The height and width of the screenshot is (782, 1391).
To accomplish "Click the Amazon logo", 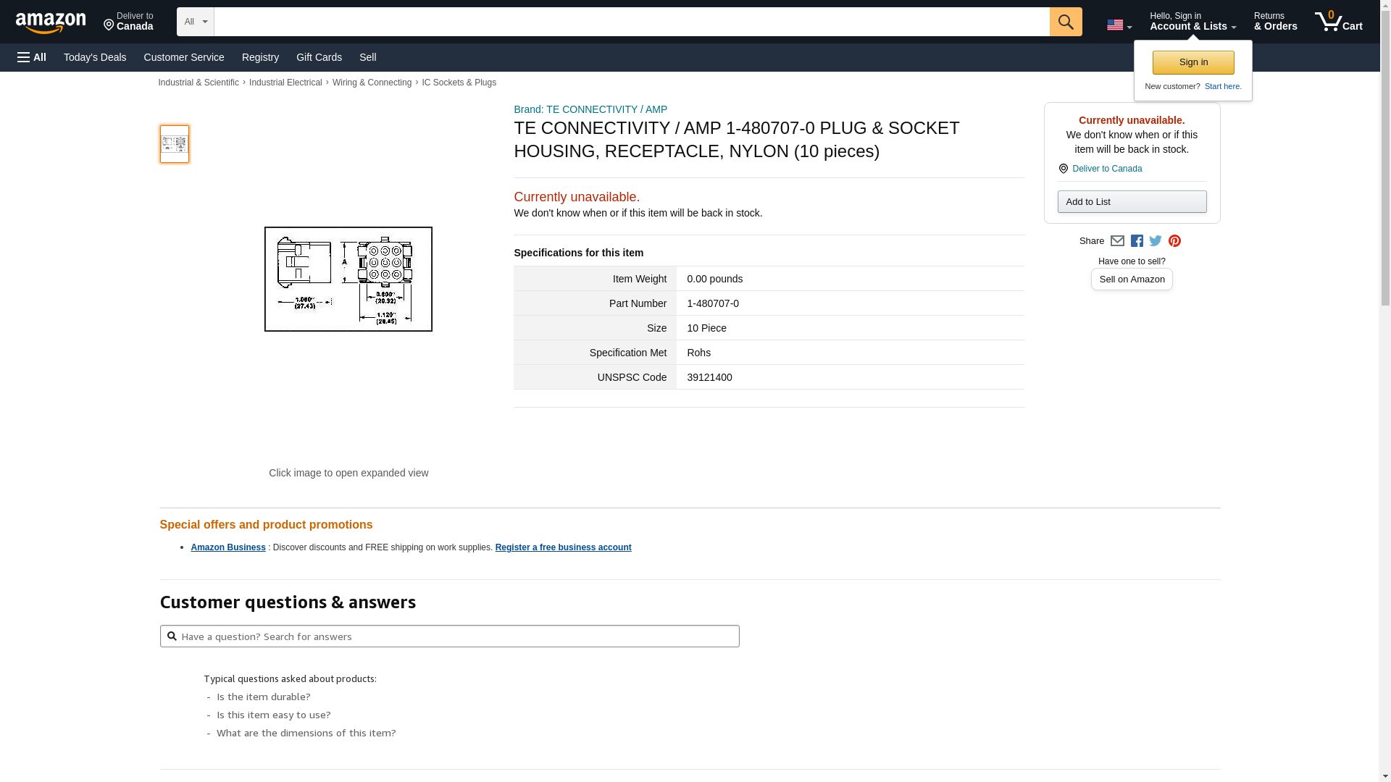I will 51,22.
